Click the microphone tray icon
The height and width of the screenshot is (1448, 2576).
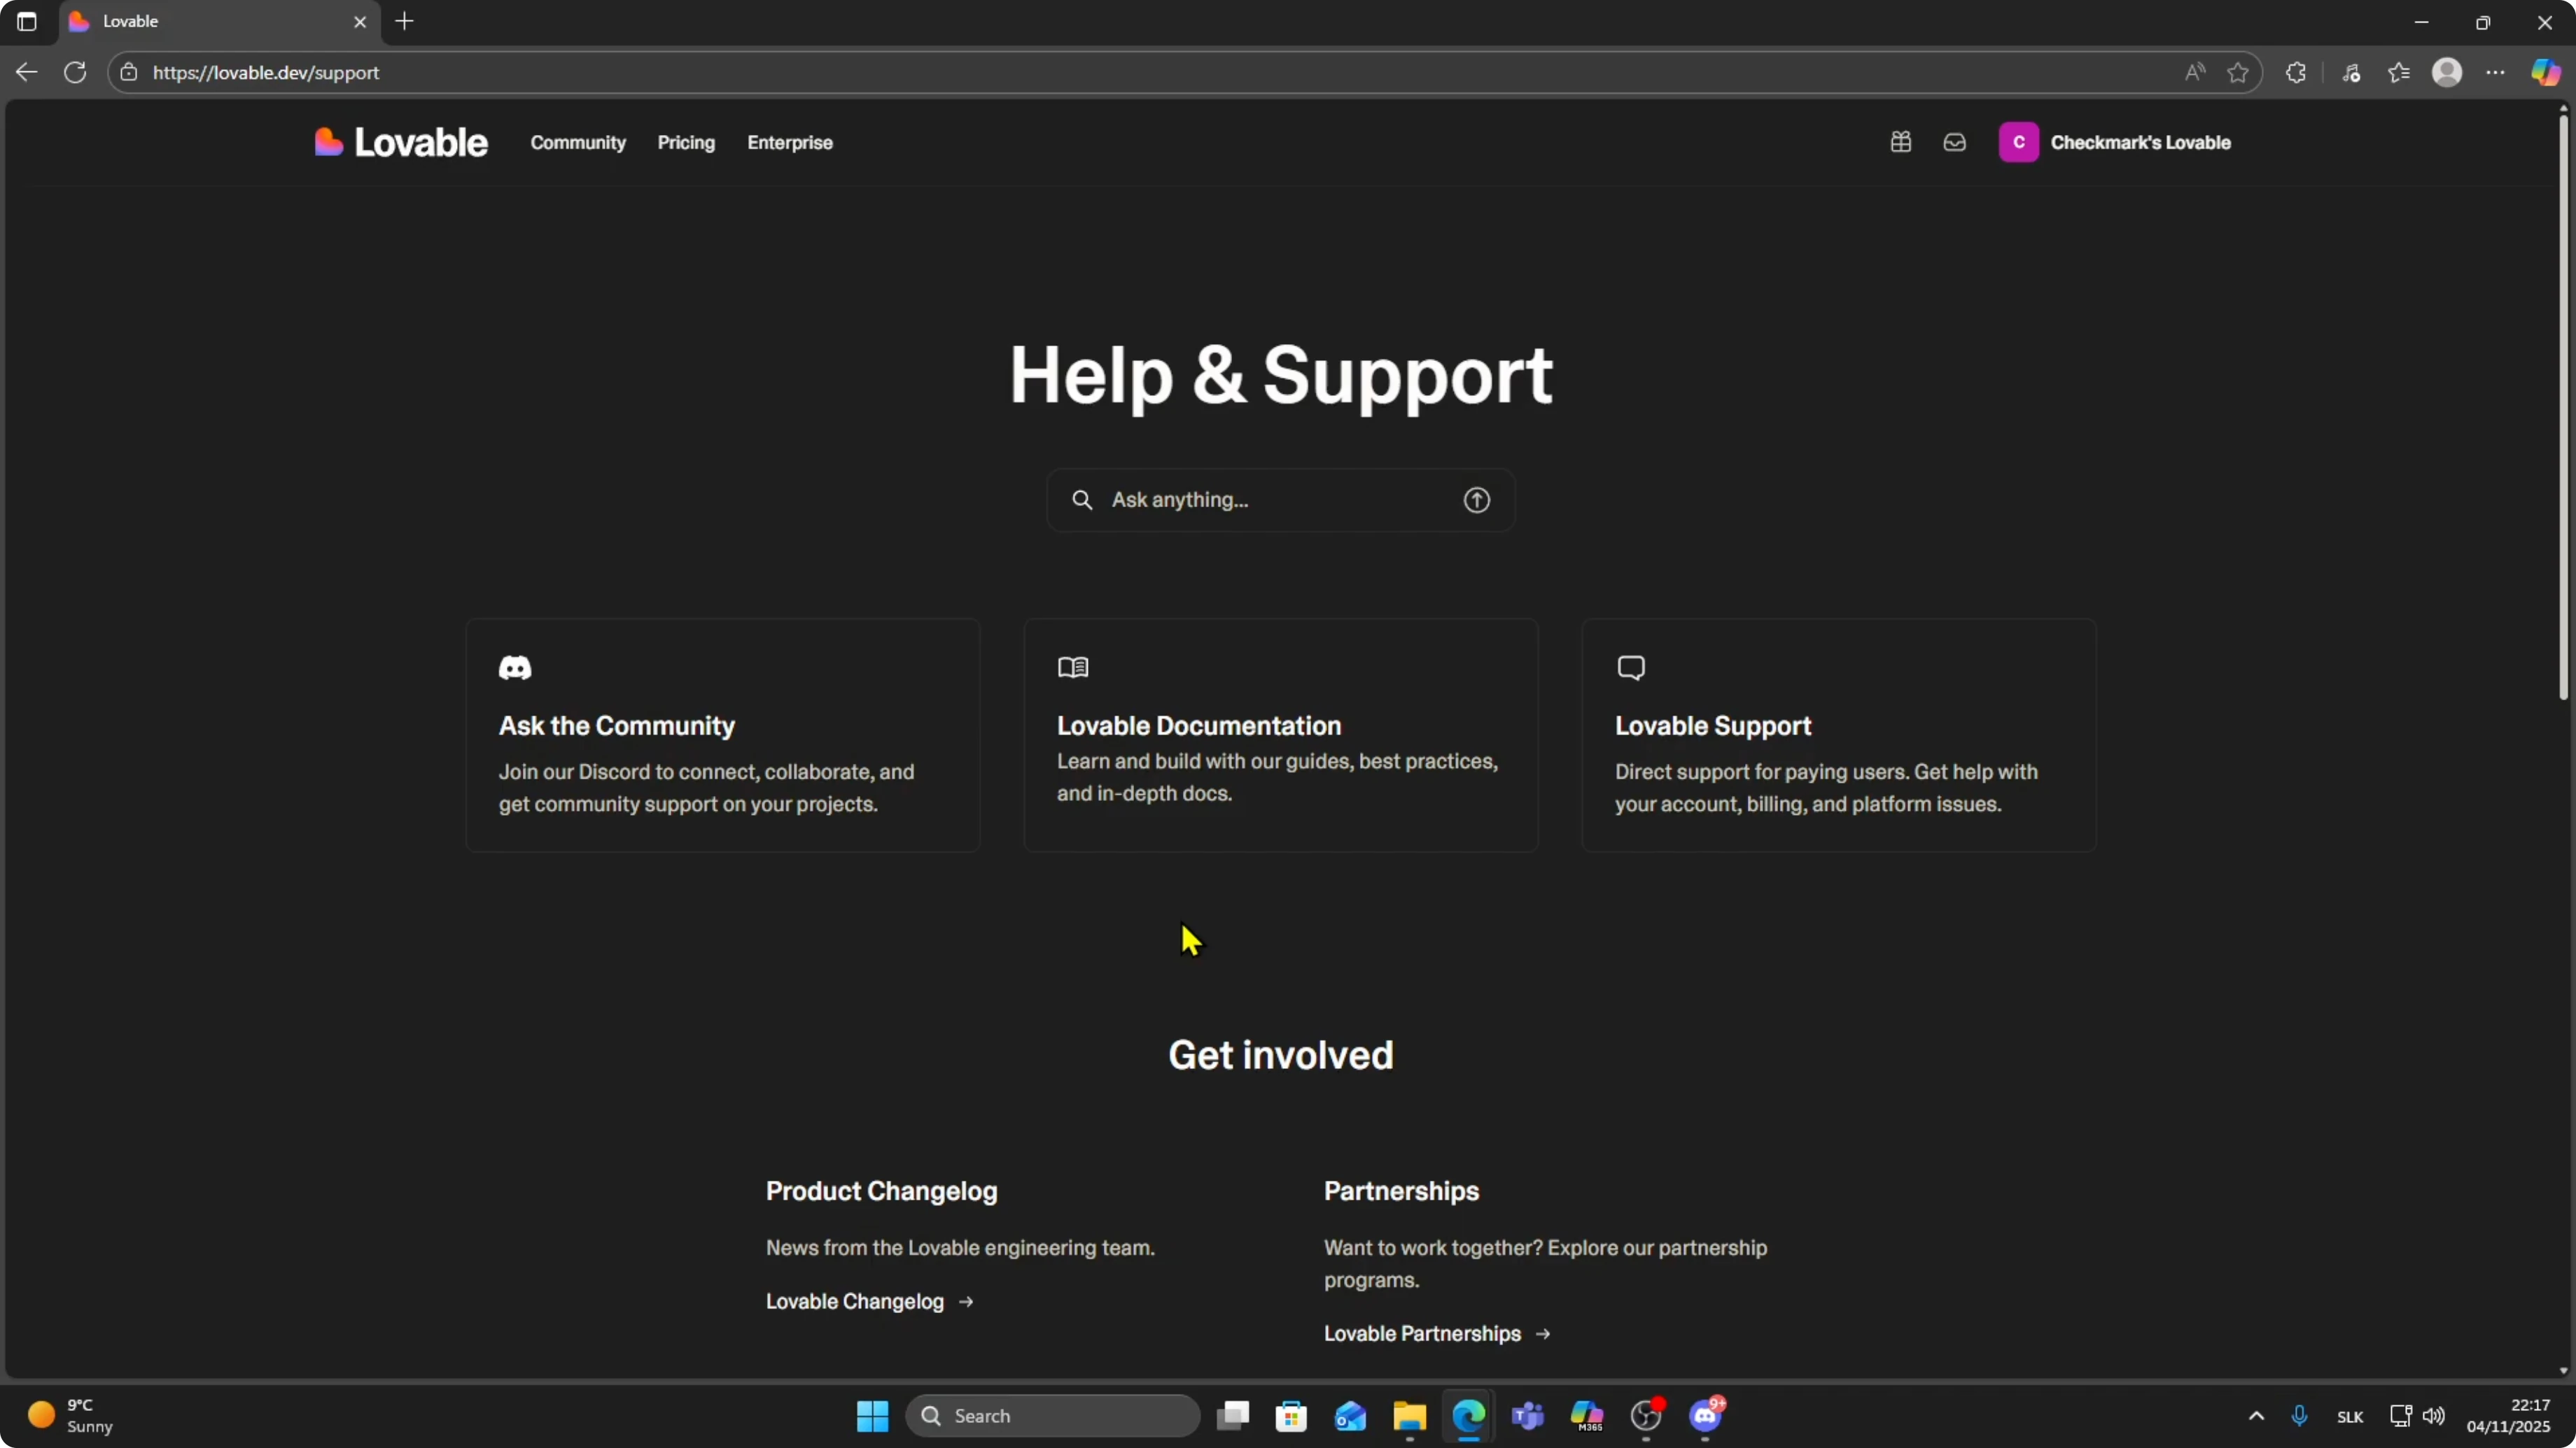coord(2299,1416)
